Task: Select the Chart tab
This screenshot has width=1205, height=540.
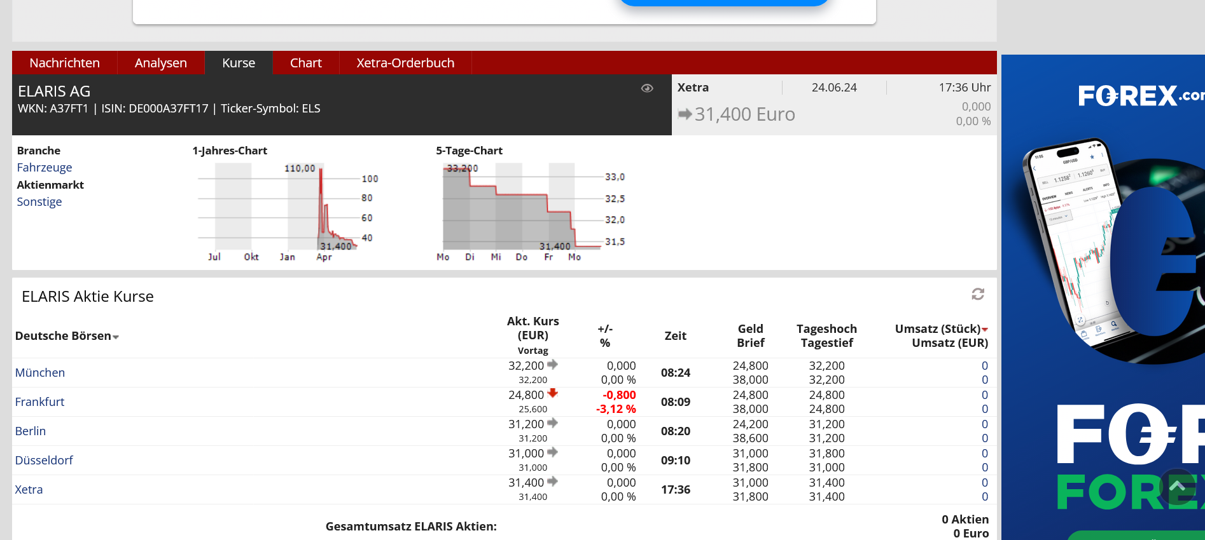Action: (305, 63)
